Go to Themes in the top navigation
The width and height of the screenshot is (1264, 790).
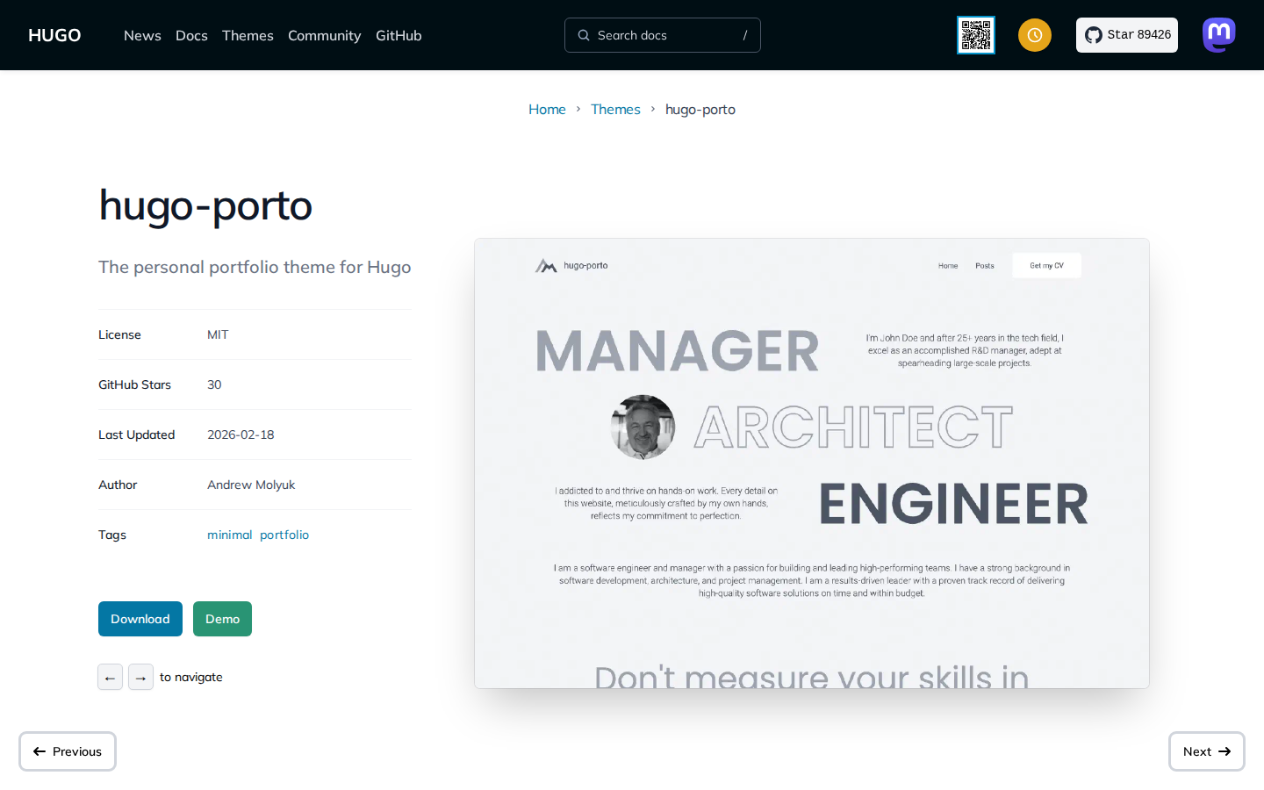pyautogui.click(x=248, y=35)
